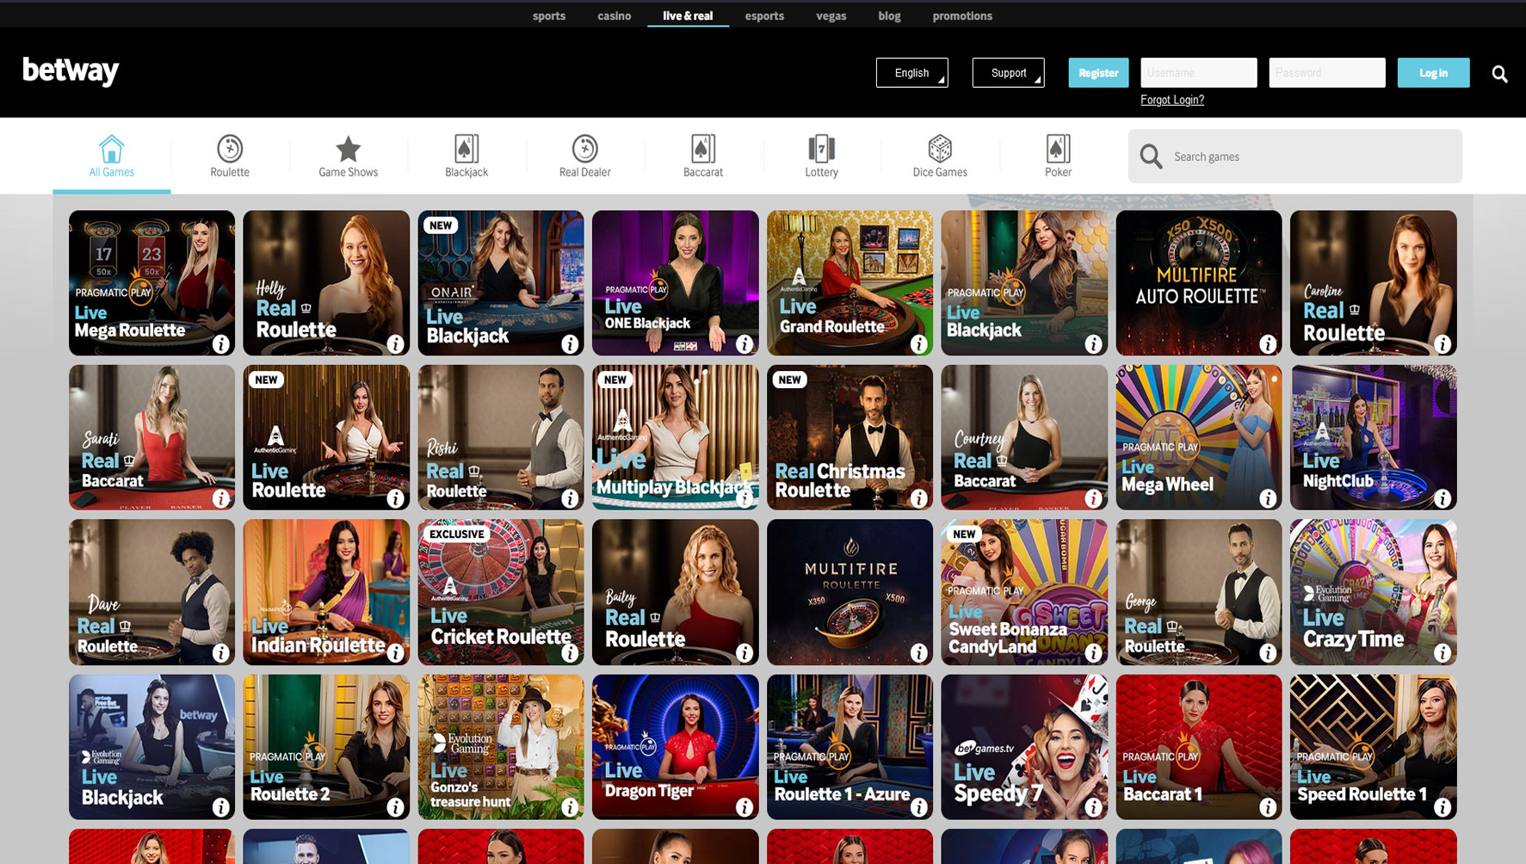Switch to the sports tab
This screenshot has width=1526, height=864.
click(x=549, y=15)
